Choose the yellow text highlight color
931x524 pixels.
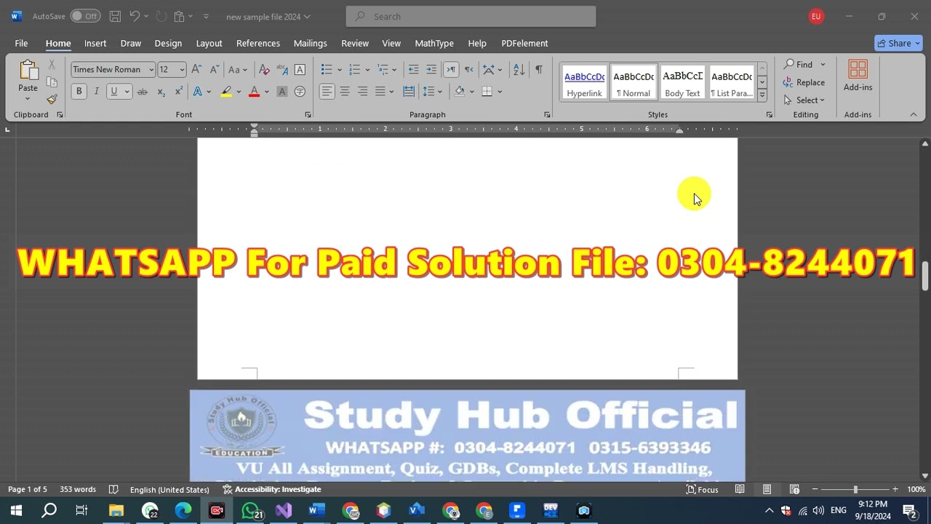point(226,91)
